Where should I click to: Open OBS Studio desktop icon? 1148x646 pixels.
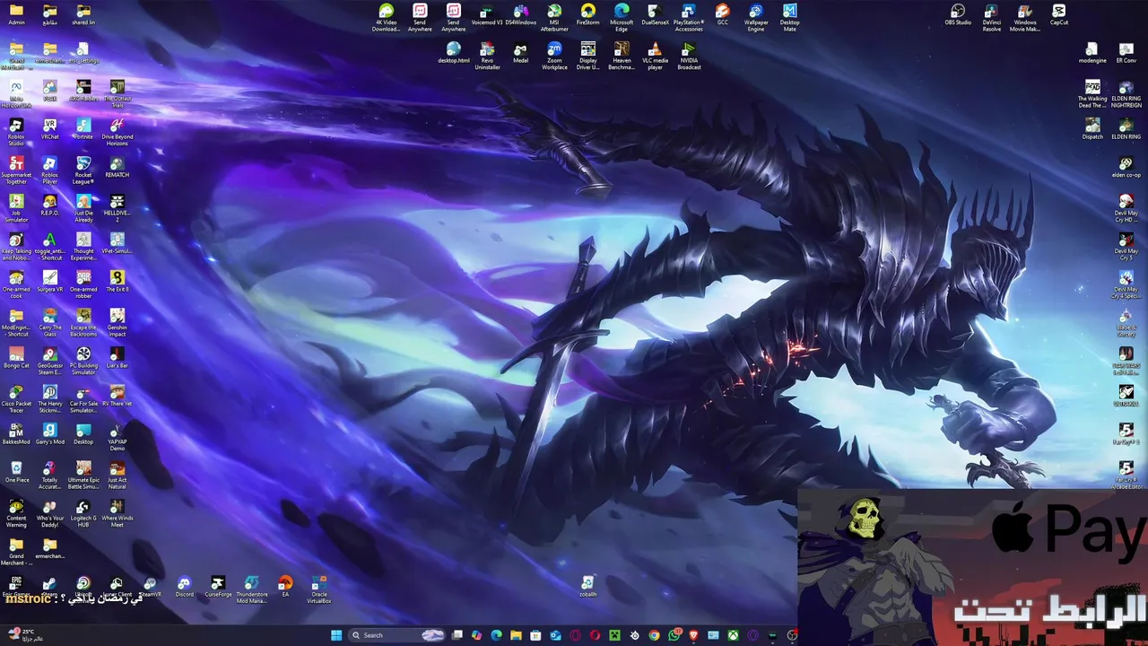coord(958,15)
